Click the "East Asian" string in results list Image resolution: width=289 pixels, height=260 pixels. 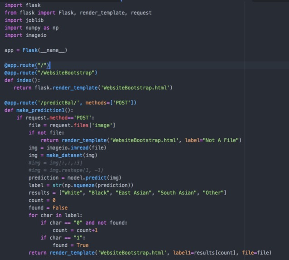coord(134,193)
